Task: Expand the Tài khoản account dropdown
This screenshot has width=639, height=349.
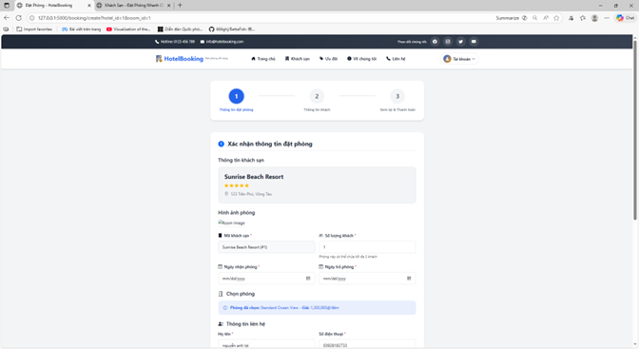Action: point(459,59)
